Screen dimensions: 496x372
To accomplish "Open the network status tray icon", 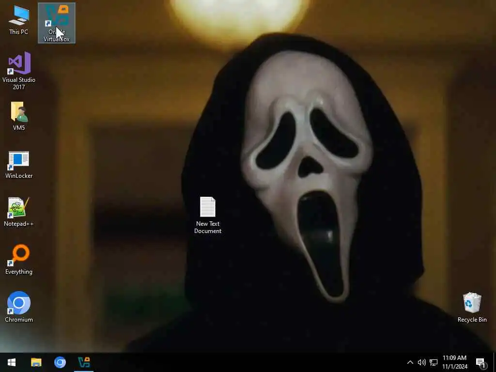I will 434,362.
